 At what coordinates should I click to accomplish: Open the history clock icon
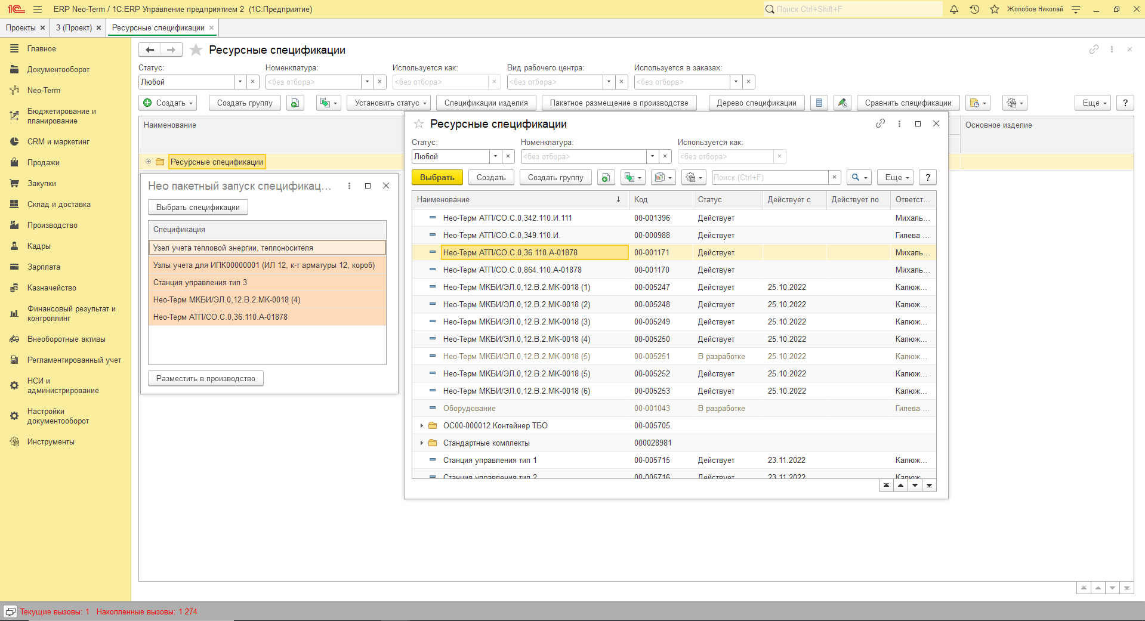coord(974,9)
